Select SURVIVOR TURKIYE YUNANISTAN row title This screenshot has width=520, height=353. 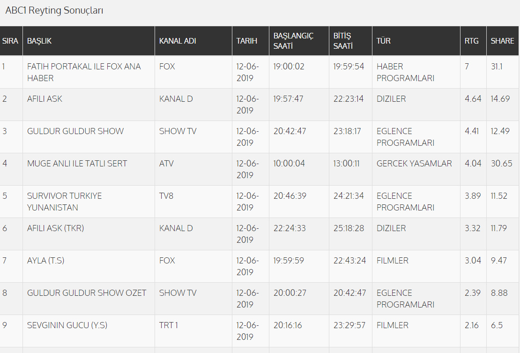point(64,202)
